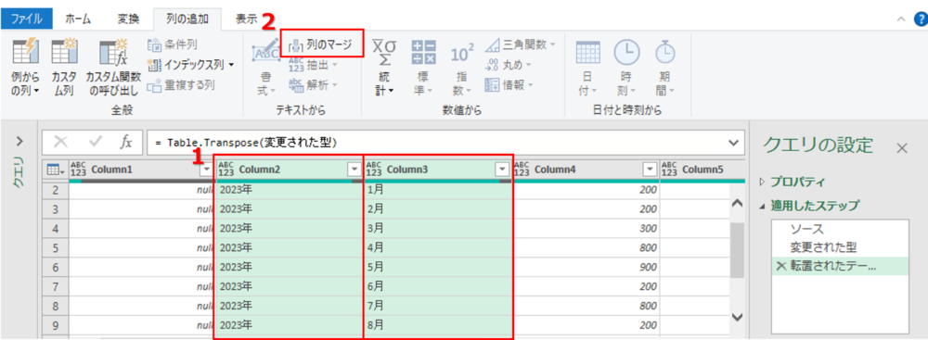Expand the クエリ pane with the chevron
This screenshot has width=928, height=340.
(19, 142)
